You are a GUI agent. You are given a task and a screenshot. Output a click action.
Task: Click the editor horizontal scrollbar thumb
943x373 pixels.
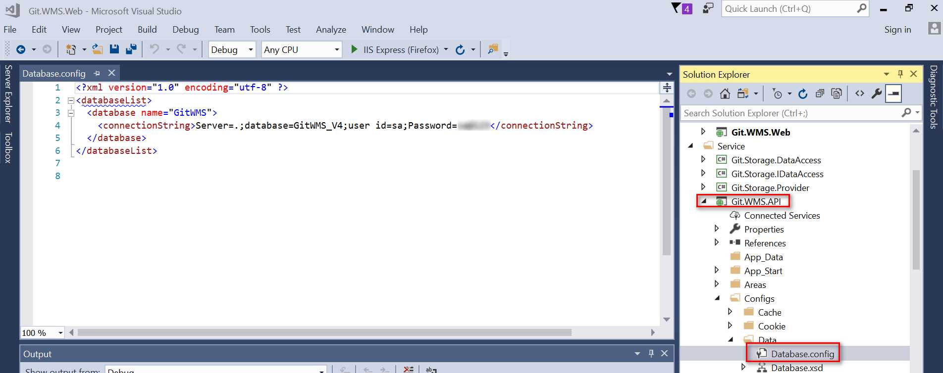coord(324,332)
